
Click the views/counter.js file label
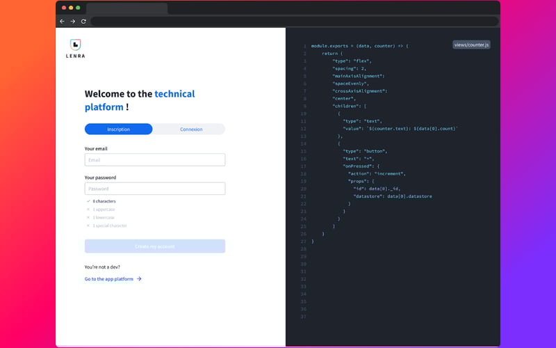(471, 45)
